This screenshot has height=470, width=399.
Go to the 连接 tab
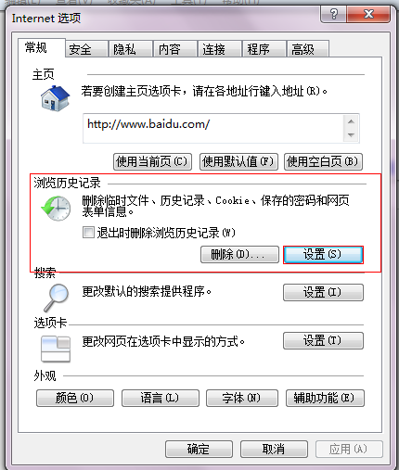(x=220, y=49)
